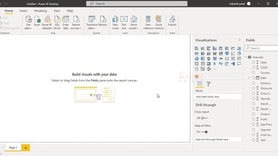Click the Get data icon in the ribbon
The image size is (278, 156).
click(x=28, y=23)
